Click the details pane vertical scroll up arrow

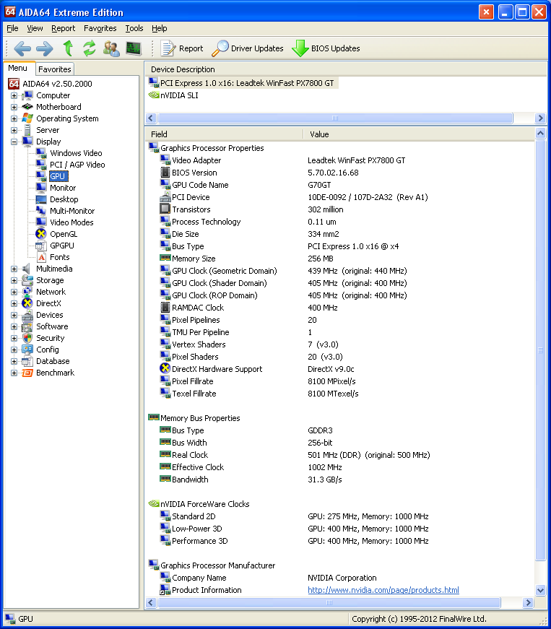540,134
